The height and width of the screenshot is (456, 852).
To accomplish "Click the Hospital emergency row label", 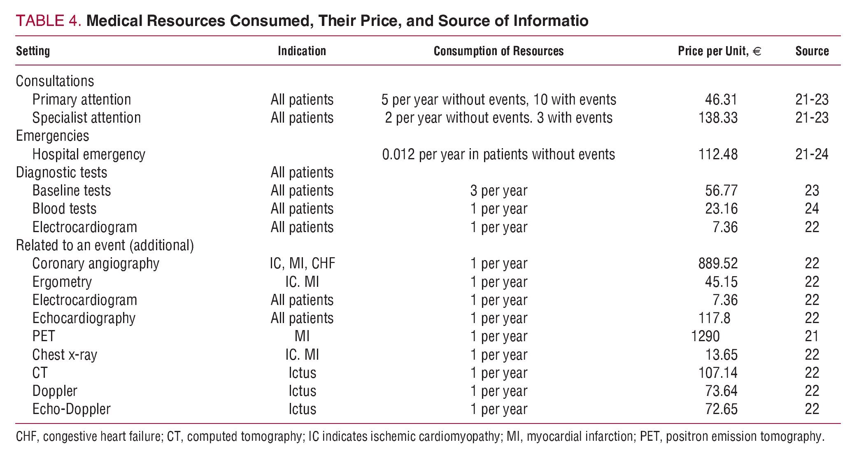I will pyautogui.click(x=88, y=154).
